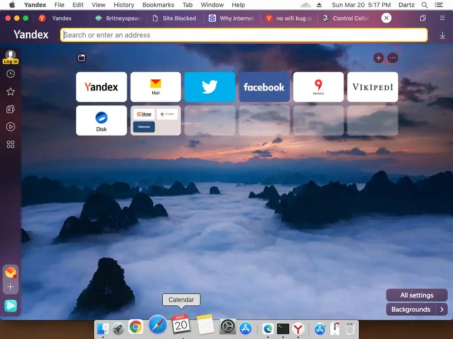Screen dimensions: 453x339
Task: Click the eject icon in menu bar
Action: tap(319, 5)
